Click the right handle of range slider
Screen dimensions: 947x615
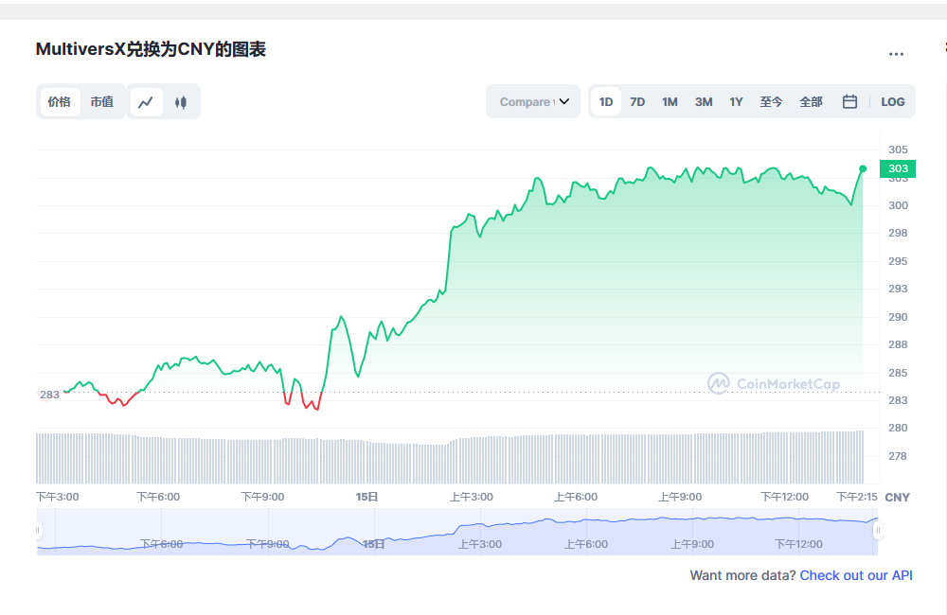coord(878,531)
